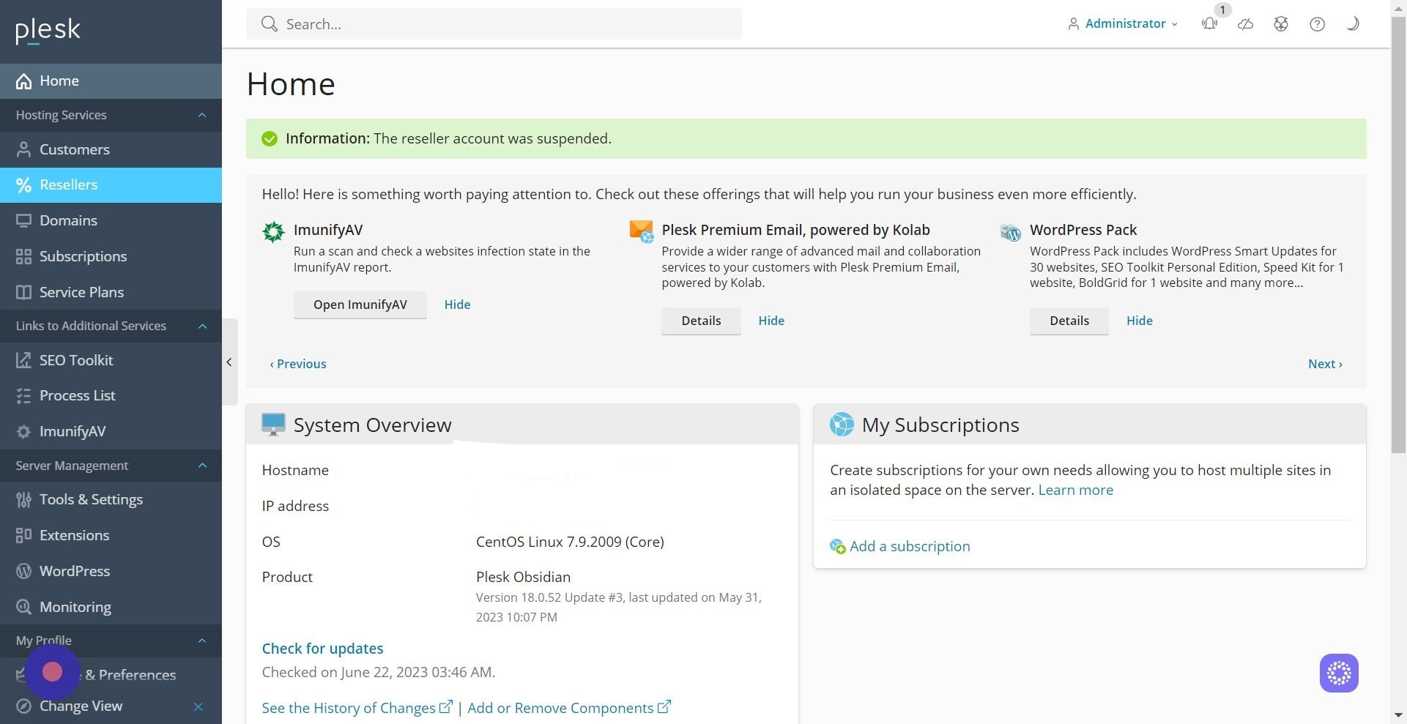1407x724 pixels.
Task: Hide the ImunifyAV offering
Action: click(x=457, y=305)
